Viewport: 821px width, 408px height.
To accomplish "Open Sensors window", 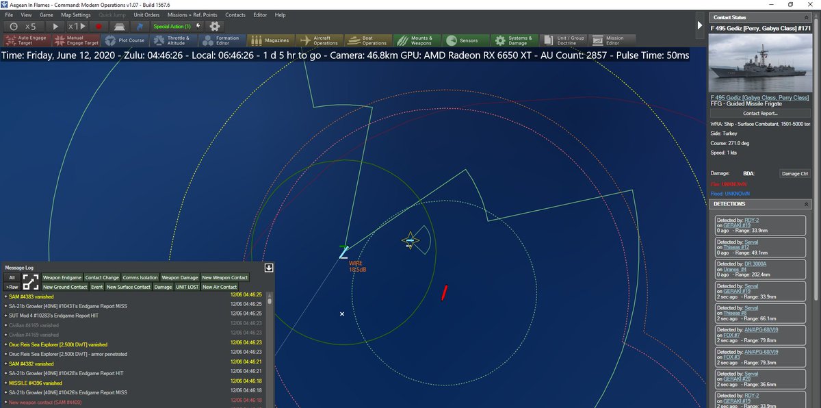I will point(465,40).
